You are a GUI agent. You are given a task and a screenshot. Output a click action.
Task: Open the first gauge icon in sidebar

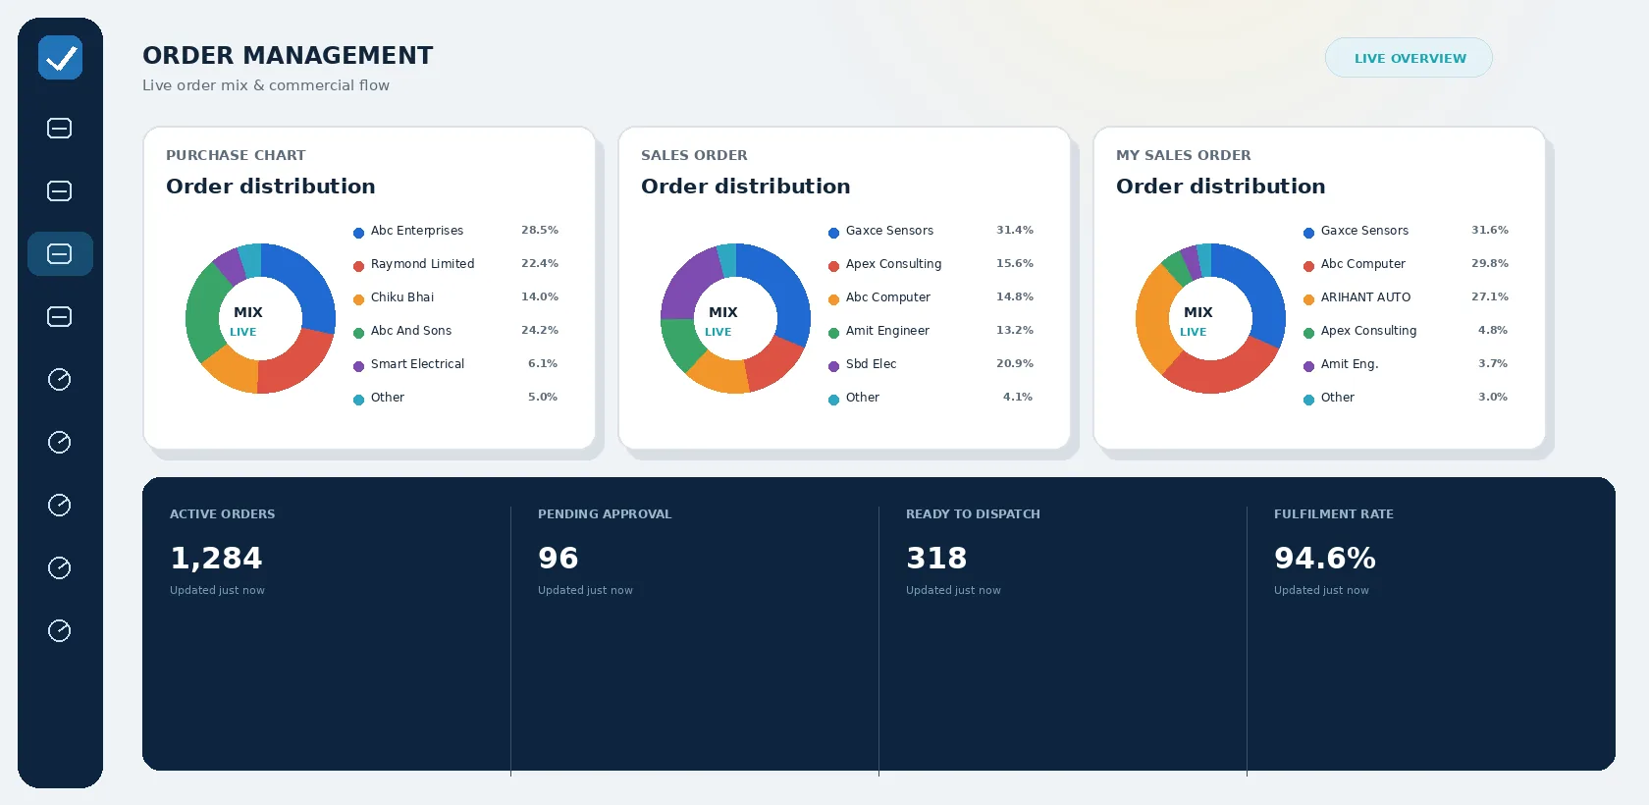(60, 379)
